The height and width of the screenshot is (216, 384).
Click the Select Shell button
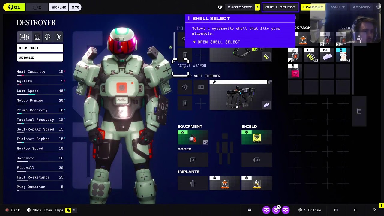(40, 48)
